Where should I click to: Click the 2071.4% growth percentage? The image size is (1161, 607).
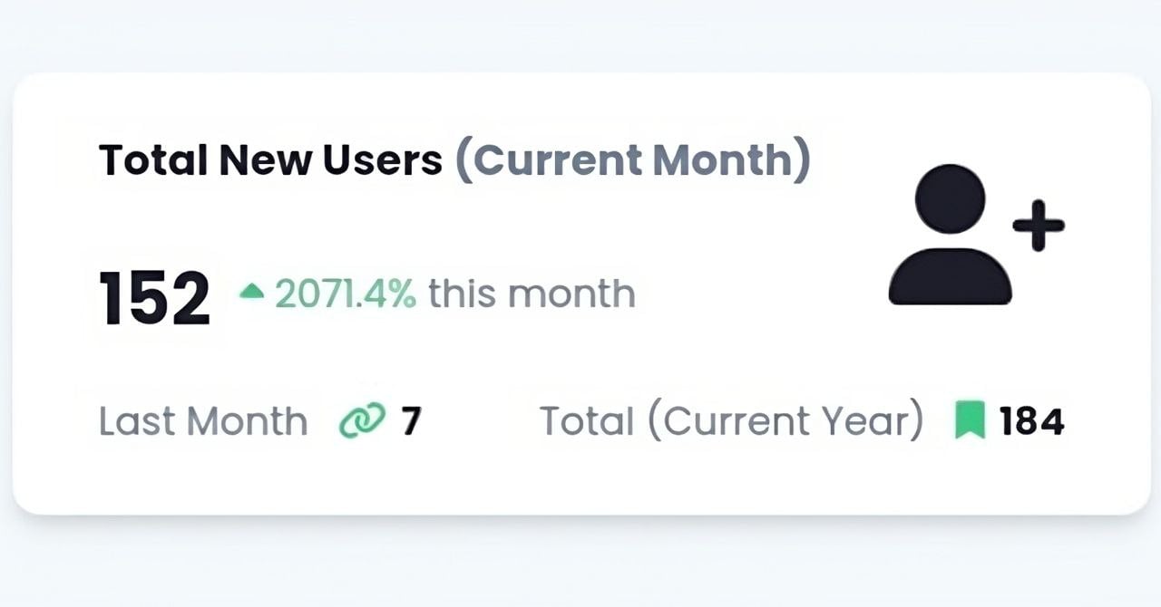click(346, 294)
